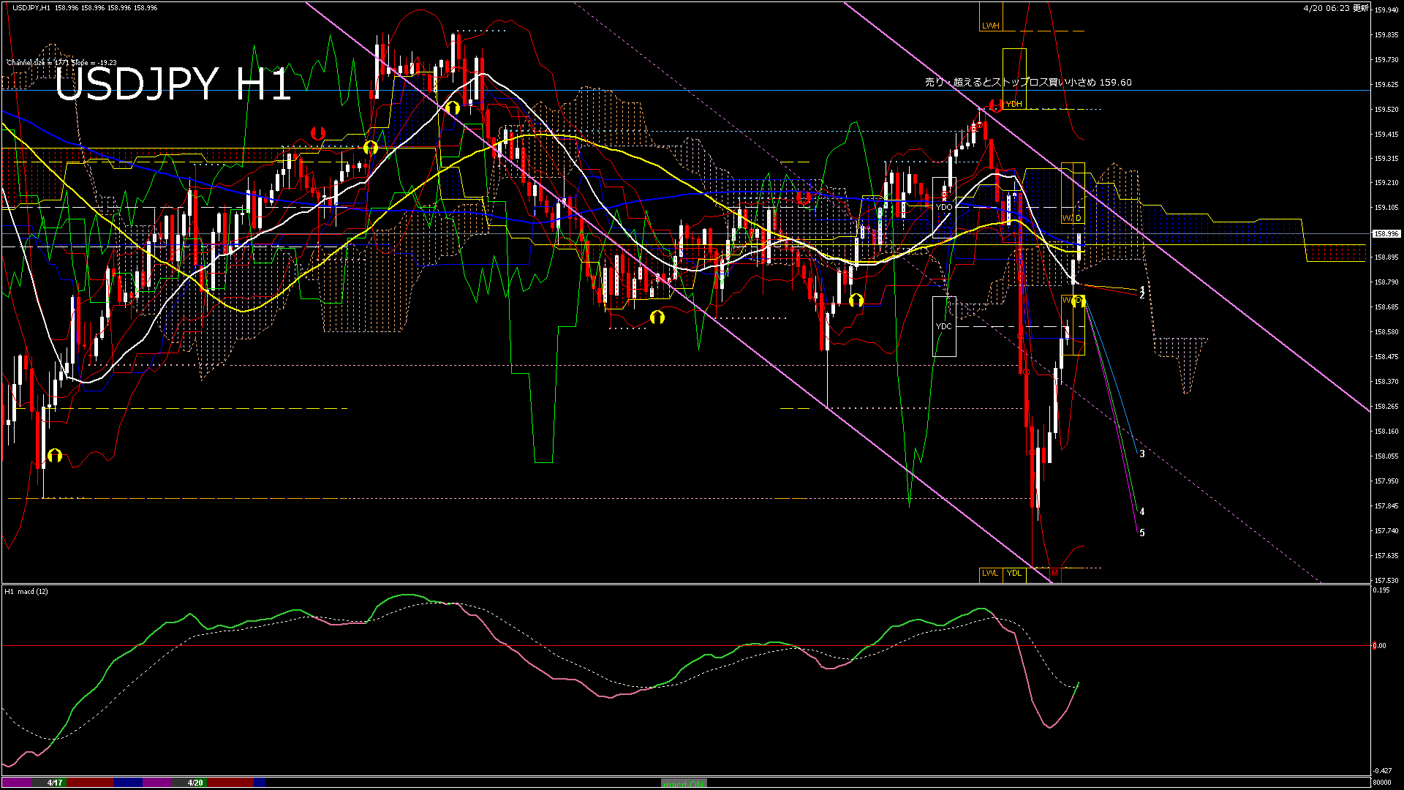The height and width of the screenshot is (790, 1404).
Task: Select the YDL label at chart bottom
Action: tap(1014, 573)
